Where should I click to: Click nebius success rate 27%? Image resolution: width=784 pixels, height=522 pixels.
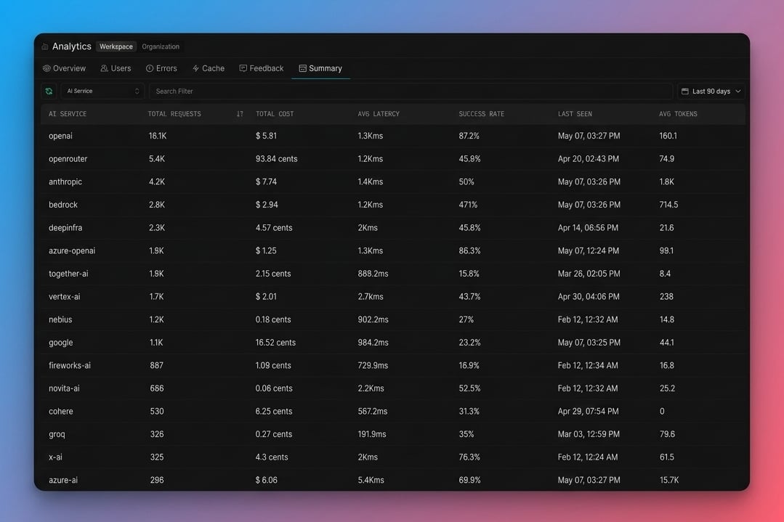[x=466, y=319]
